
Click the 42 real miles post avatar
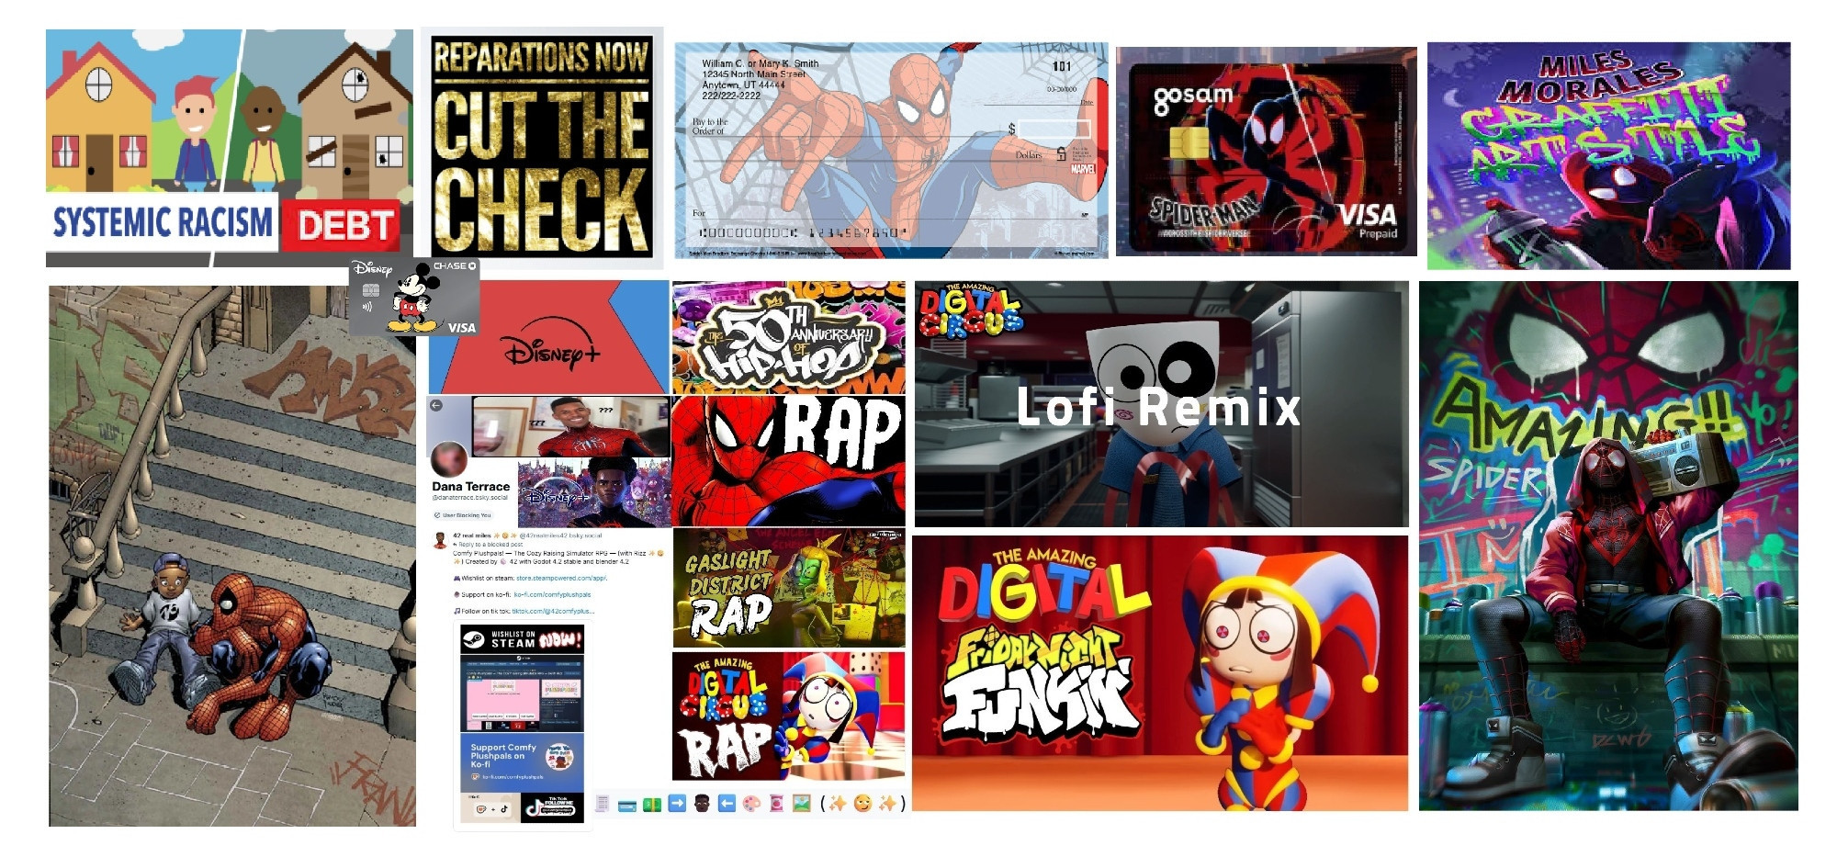440,540
